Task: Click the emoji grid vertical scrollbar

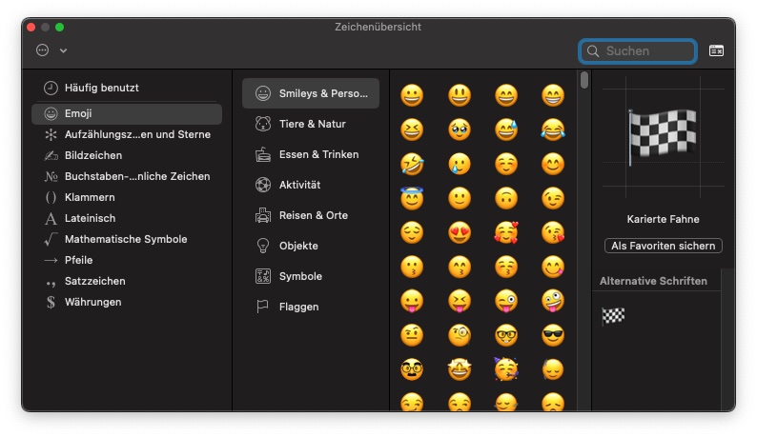Action: (584, 80)
